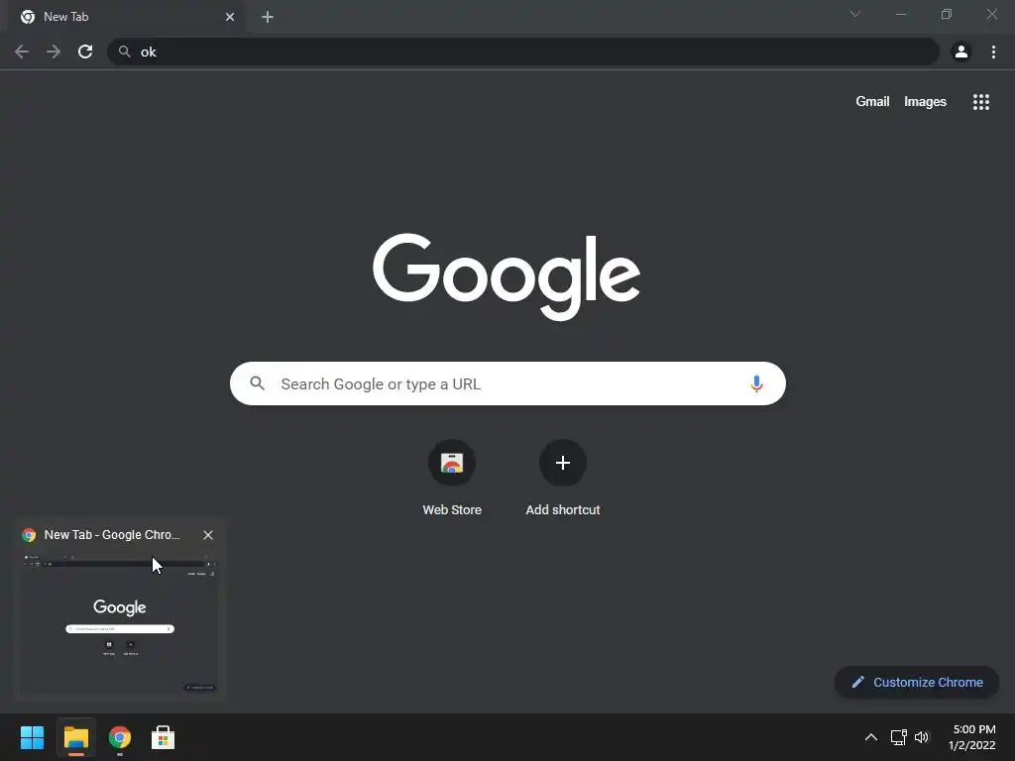
Task: Open the volume tray icon
Action: coord(922,737)
